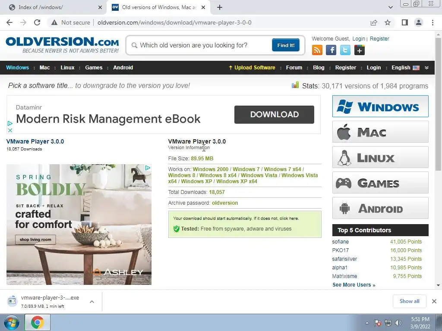The height and width of the screenshot is (331, 442).
Task: Click the stats bar chart icon
Action: coord(295,85)
